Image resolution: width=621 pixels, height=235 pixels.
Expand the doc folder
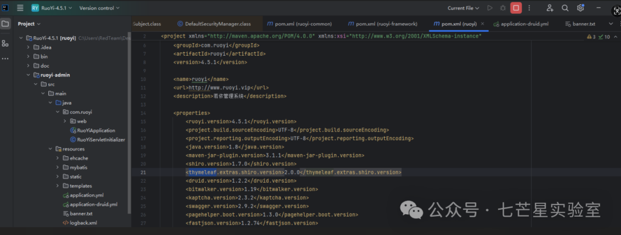28,66
